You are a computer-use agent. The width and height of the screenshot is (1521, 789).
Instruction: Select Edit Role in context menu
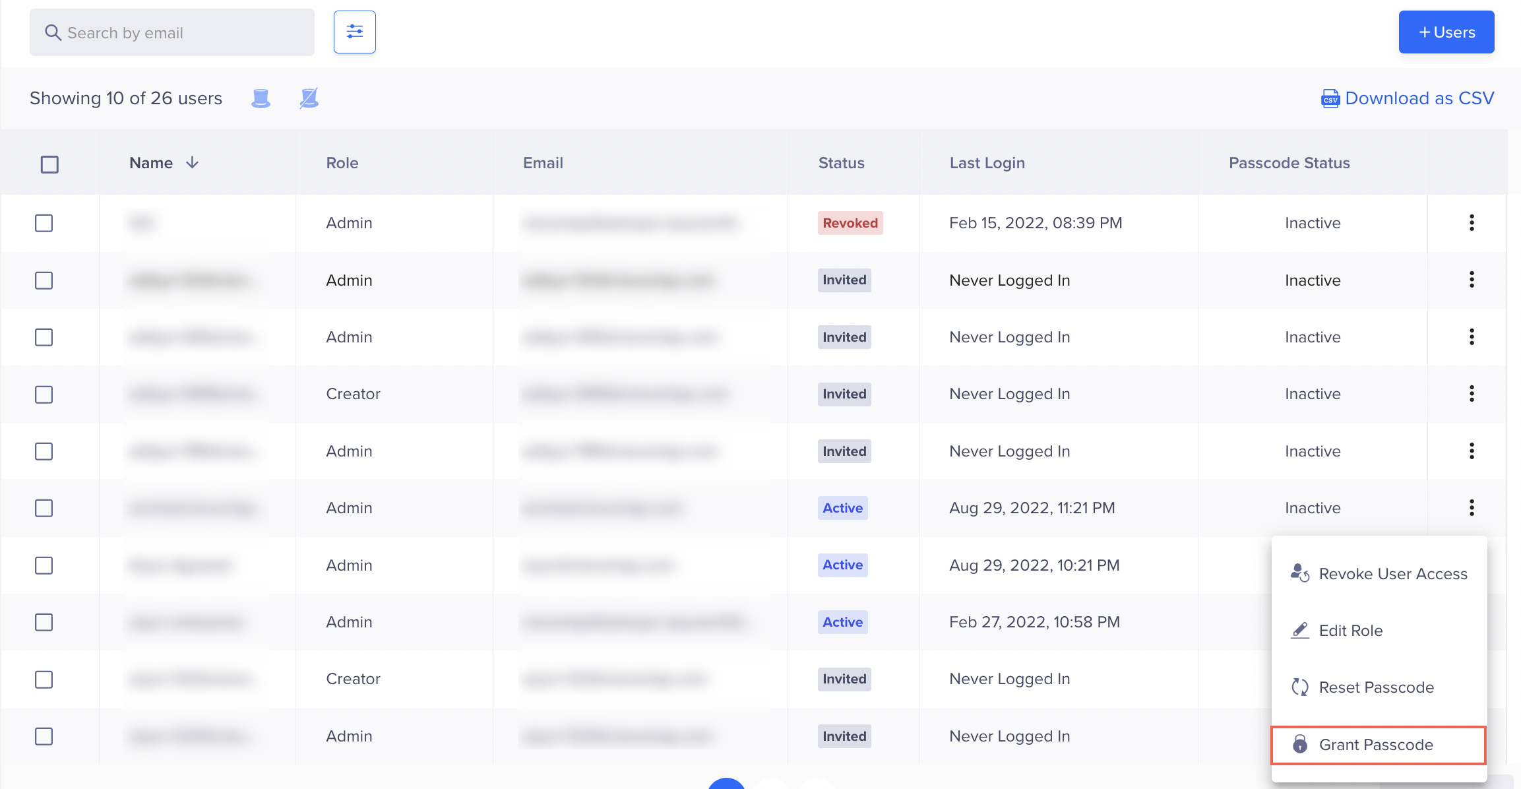point(1350,631)
